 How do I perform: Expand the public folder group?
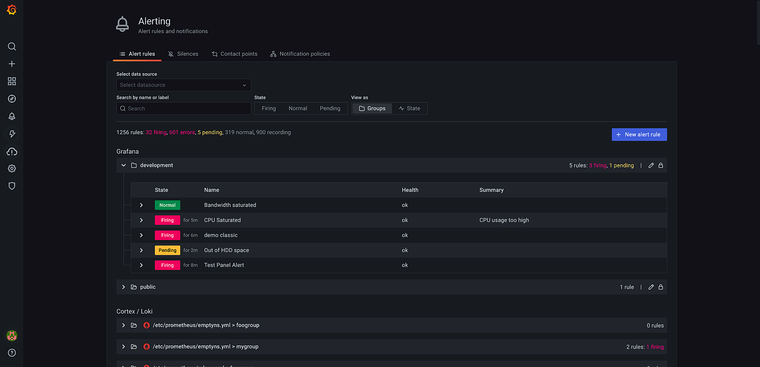[123, 287]
